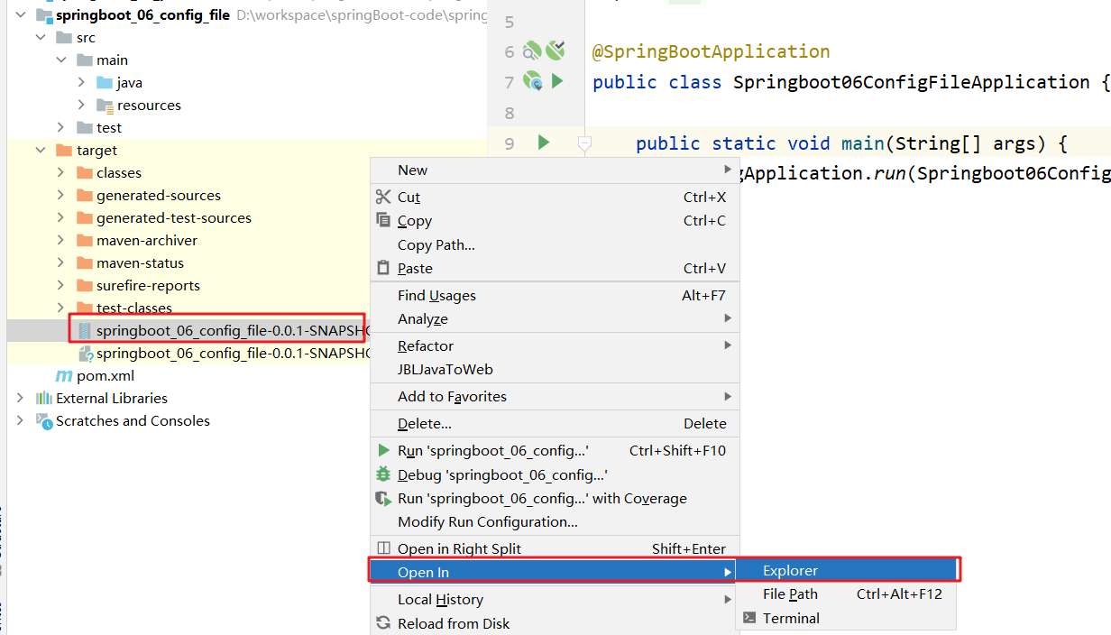Click the run arrow next to the class declaration
Viewport: 1111px width, 635px height.
point(557,81)
